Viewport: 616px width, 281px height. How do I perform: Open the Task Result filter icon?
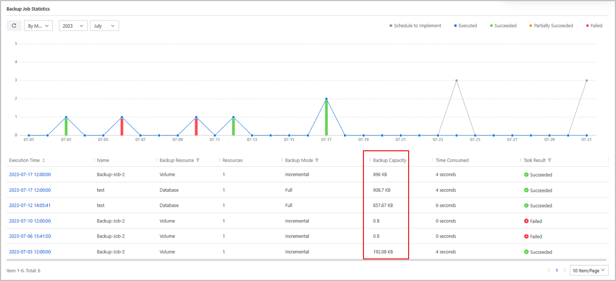(550, 160)
